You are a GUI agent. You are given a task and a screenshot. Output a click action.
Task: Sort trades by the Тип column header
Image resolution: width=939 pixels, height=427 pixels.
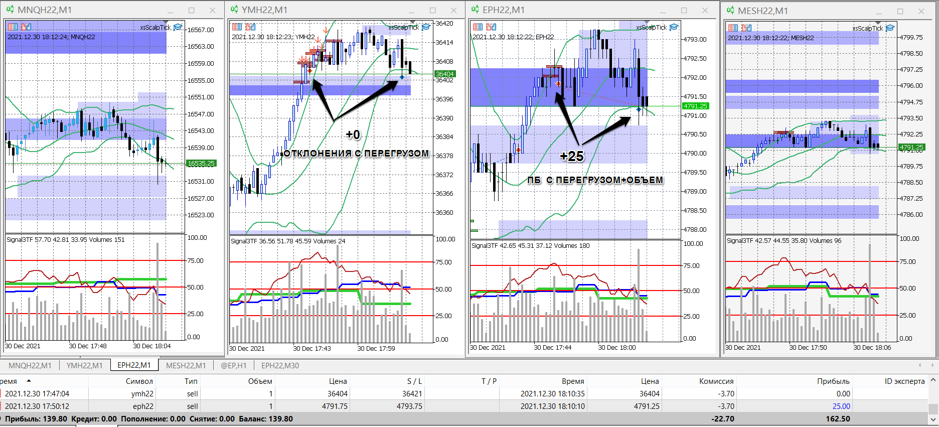click(191, 381)
